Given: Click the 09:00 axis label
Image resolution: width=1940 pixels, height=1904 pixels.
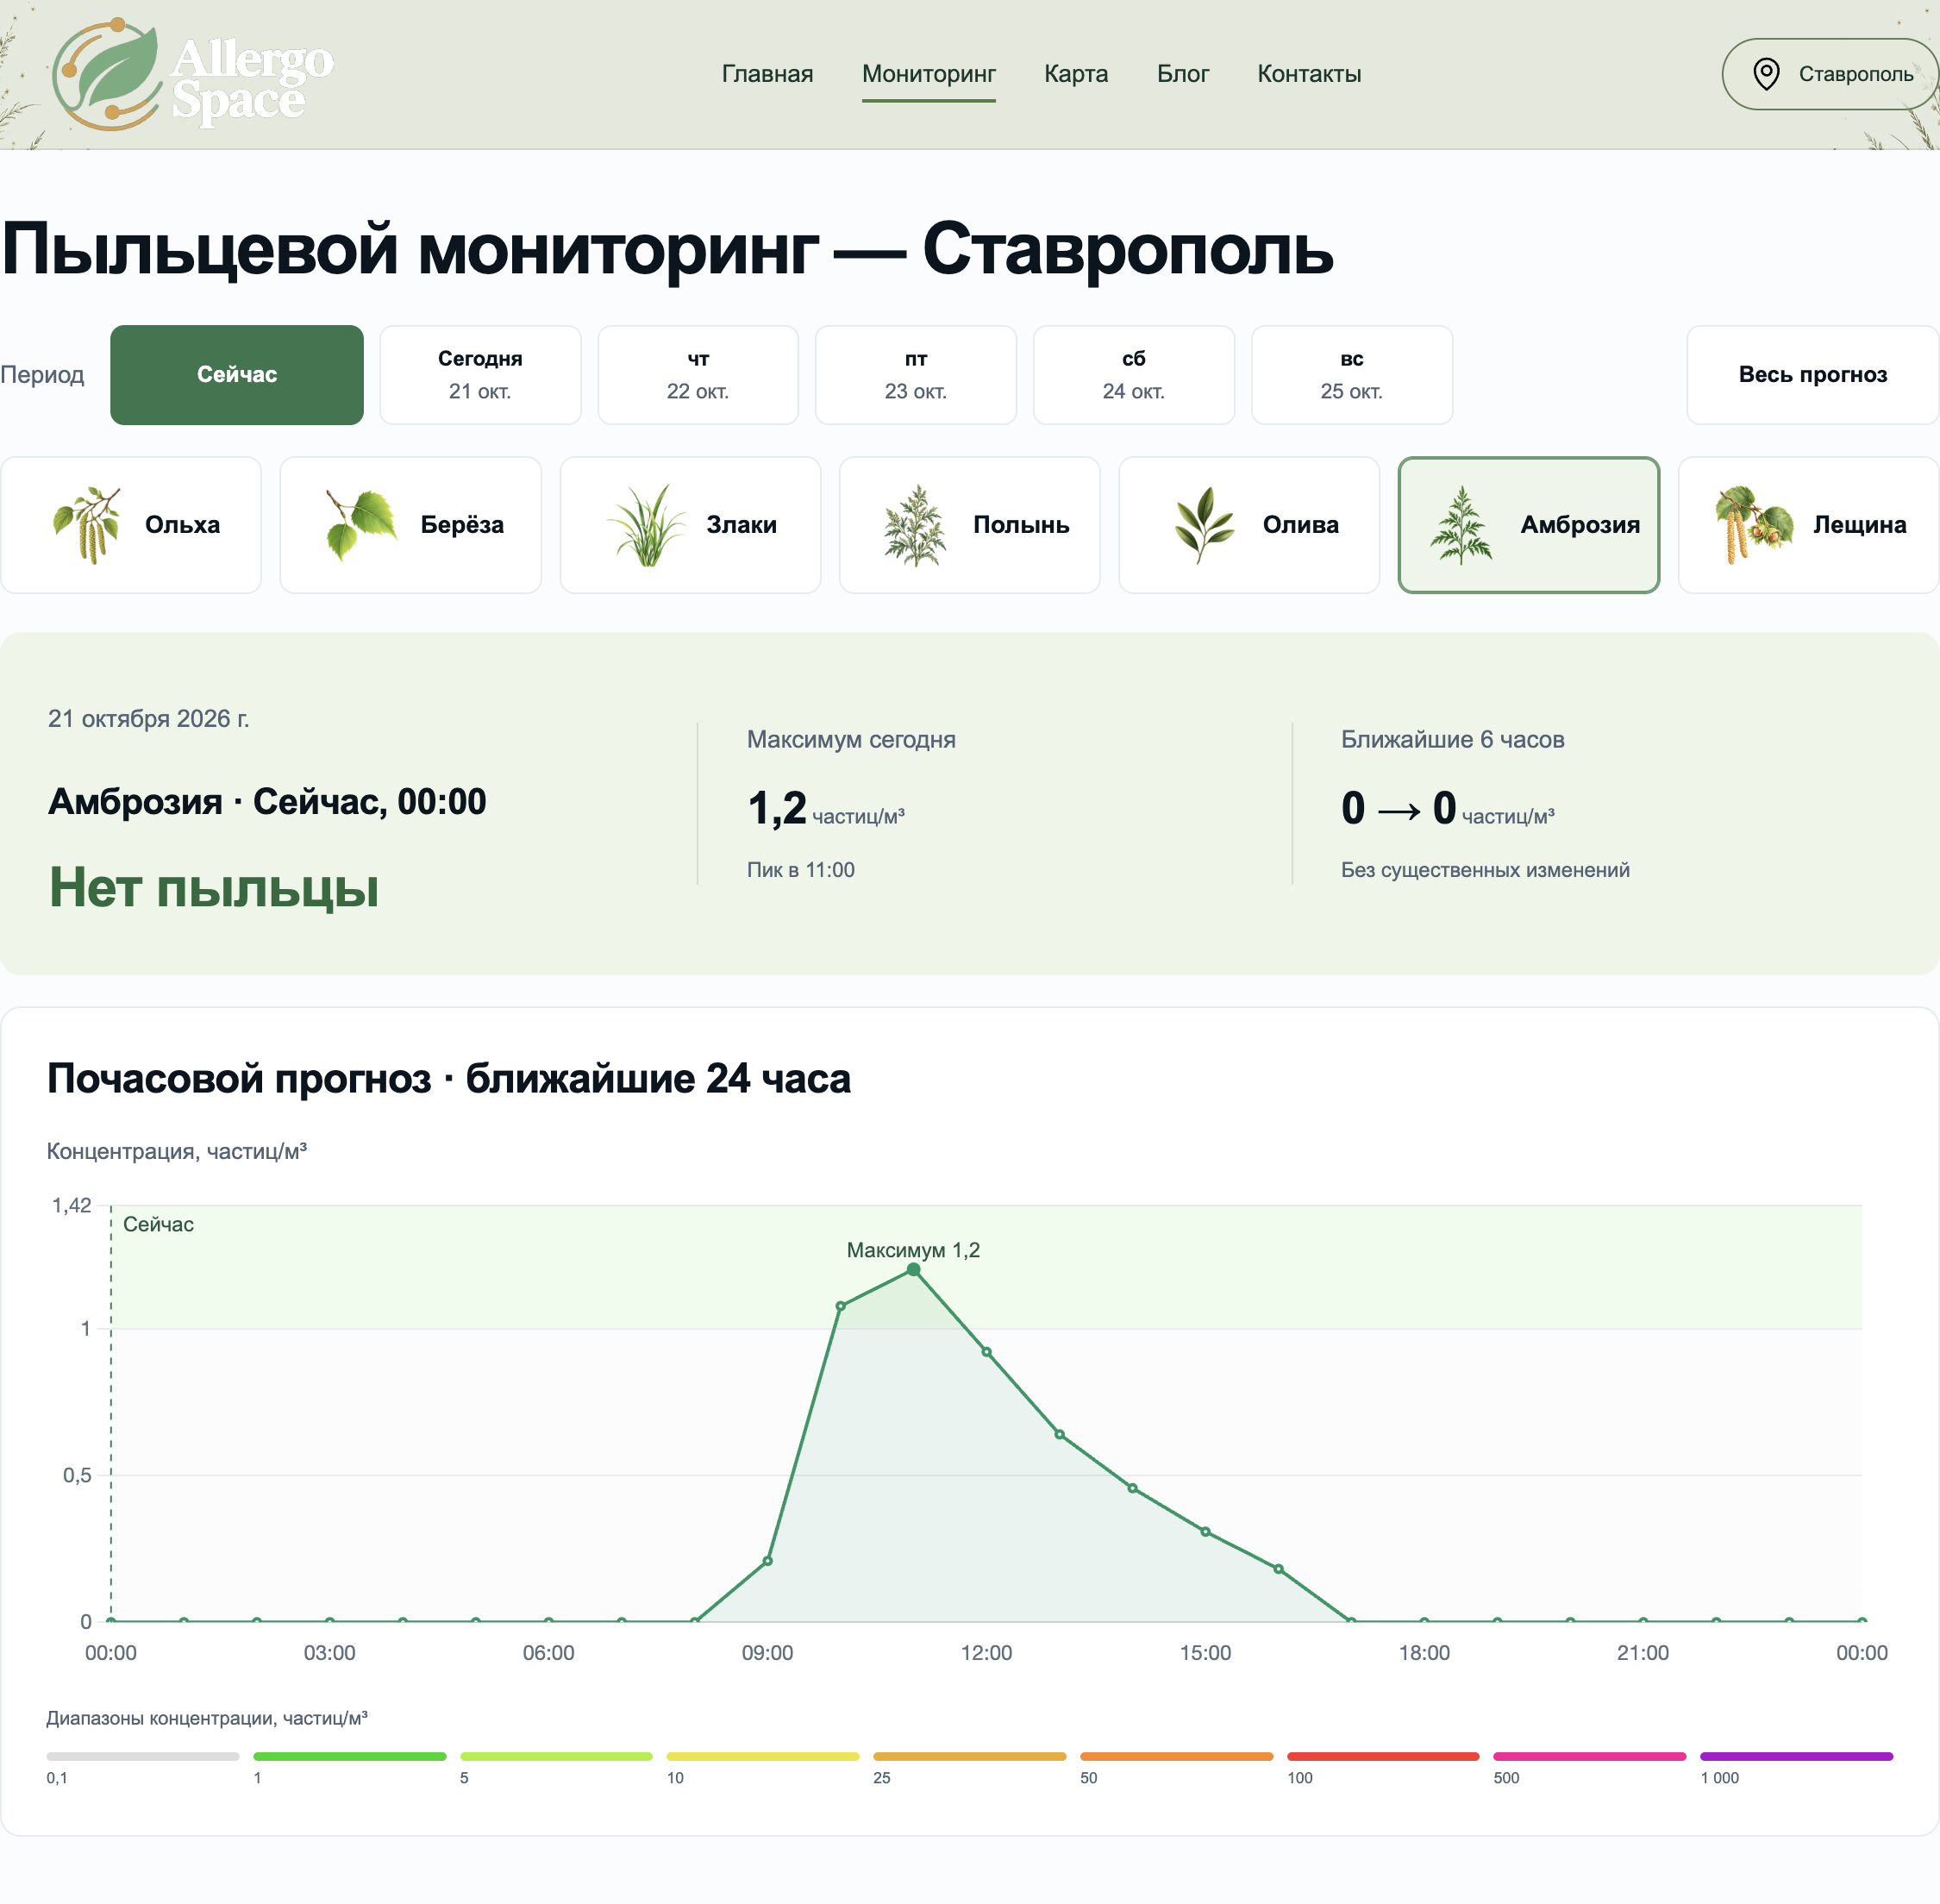Looking at the screenshot, I should tap(767, 1653).
